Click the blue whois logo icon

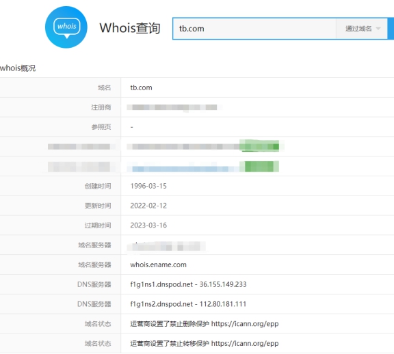point(66,27)
